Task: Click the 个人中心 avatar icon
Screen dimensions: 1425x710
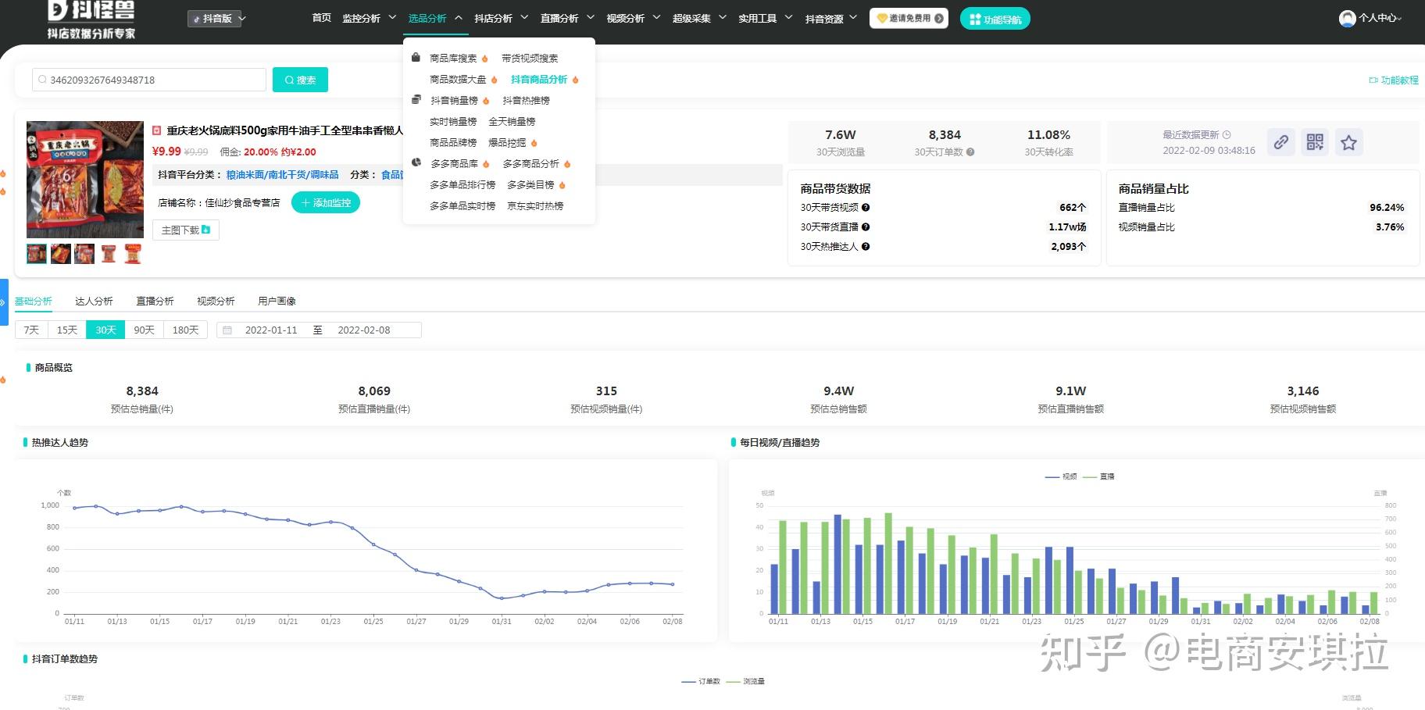Action: [x=1347, y=18]
